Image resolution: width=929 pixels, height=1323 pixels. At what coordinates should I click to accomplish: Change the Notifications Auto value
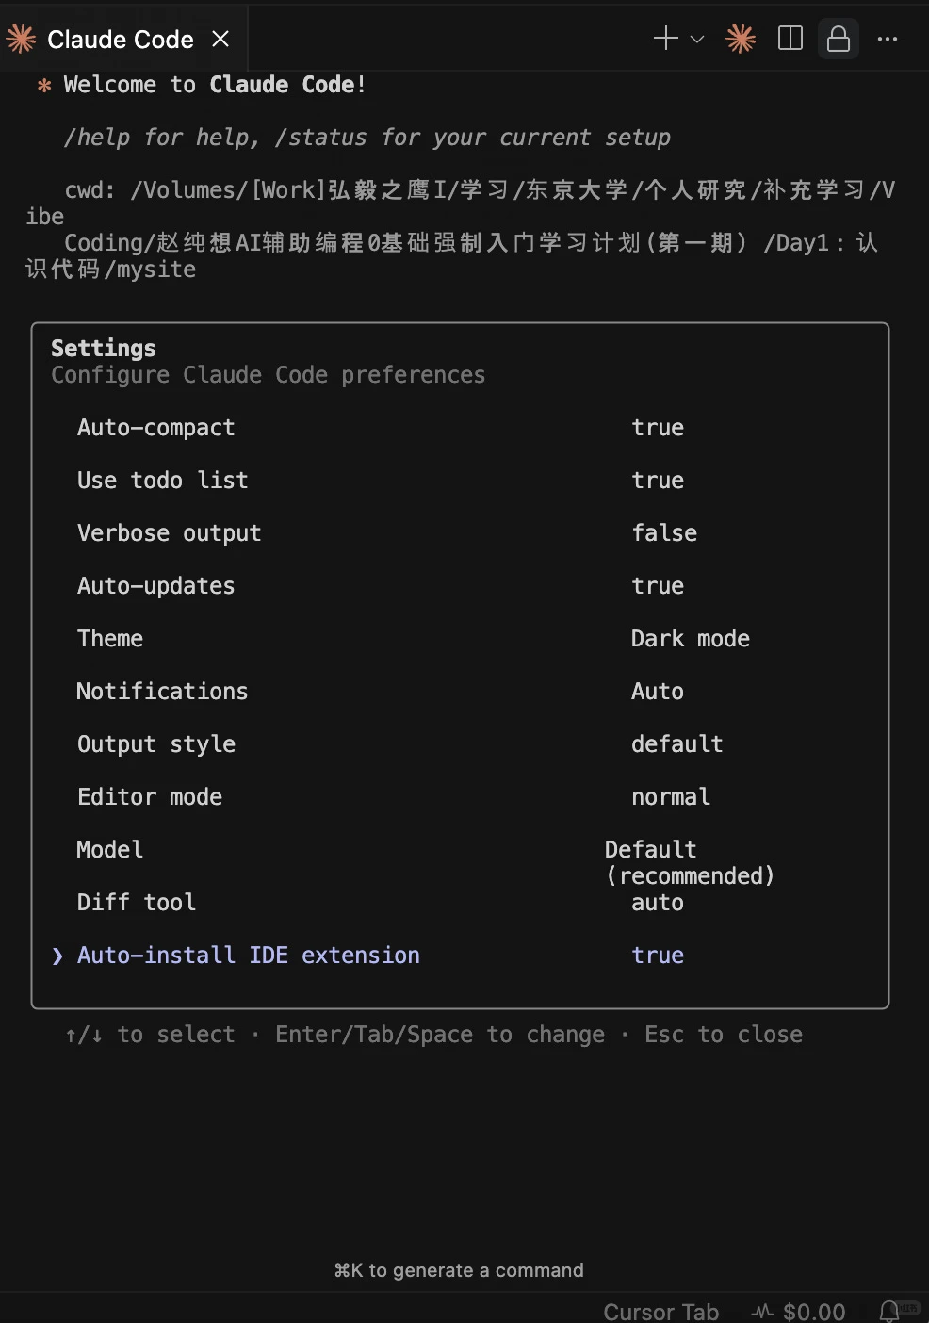pos(658,692)
